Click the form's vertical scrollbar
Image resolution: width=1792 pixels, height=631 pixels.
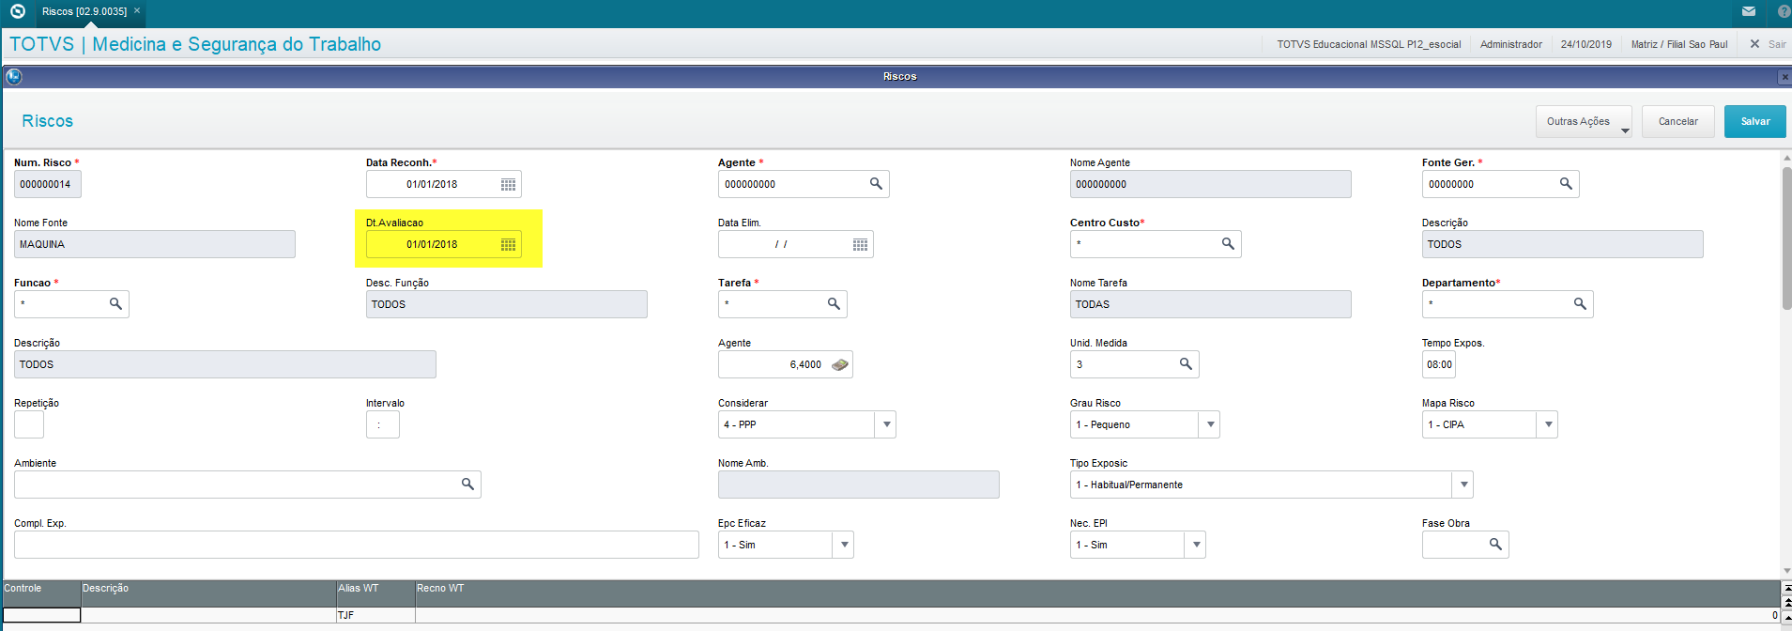pos(1786,239)
